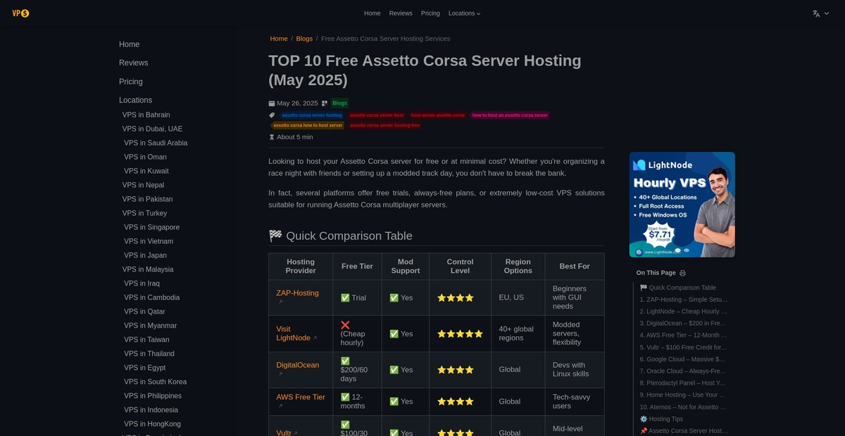Open the LightNode Hourly VPS ad banner
Image resolution: width=845 pixels, height=436 pixels.
click(682, 205)
